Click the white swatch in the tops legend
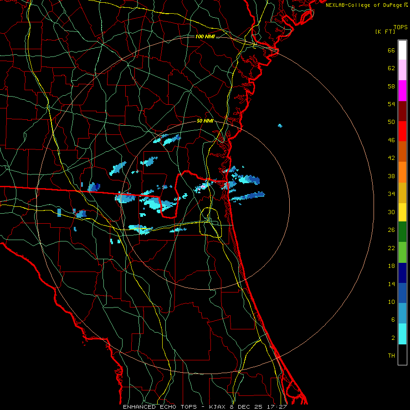The height and width of the screenshot is (410, 410). click(402, 50)
